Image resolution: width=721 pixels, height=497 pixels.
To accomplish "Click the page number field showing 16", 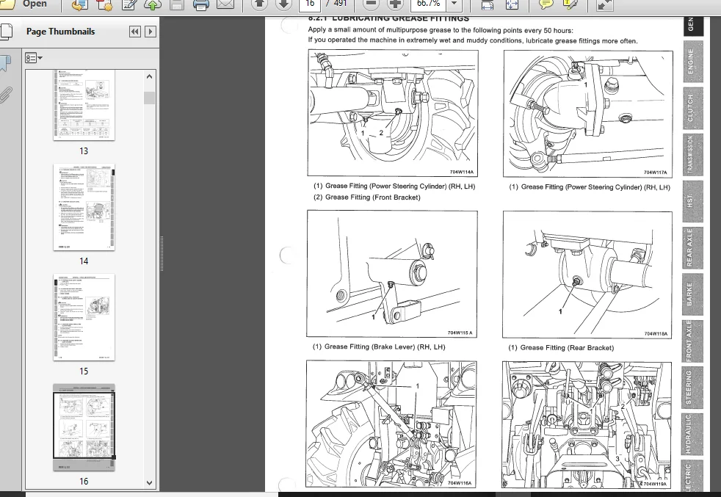I will (309, 4).
